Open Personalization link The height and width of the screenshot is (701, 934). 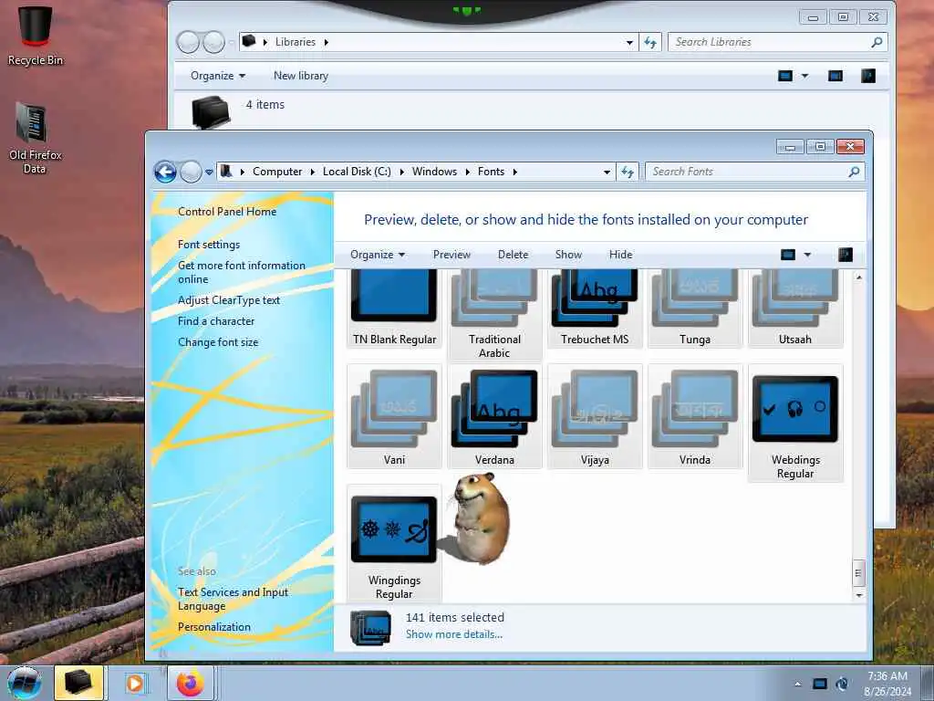point(213,627)
